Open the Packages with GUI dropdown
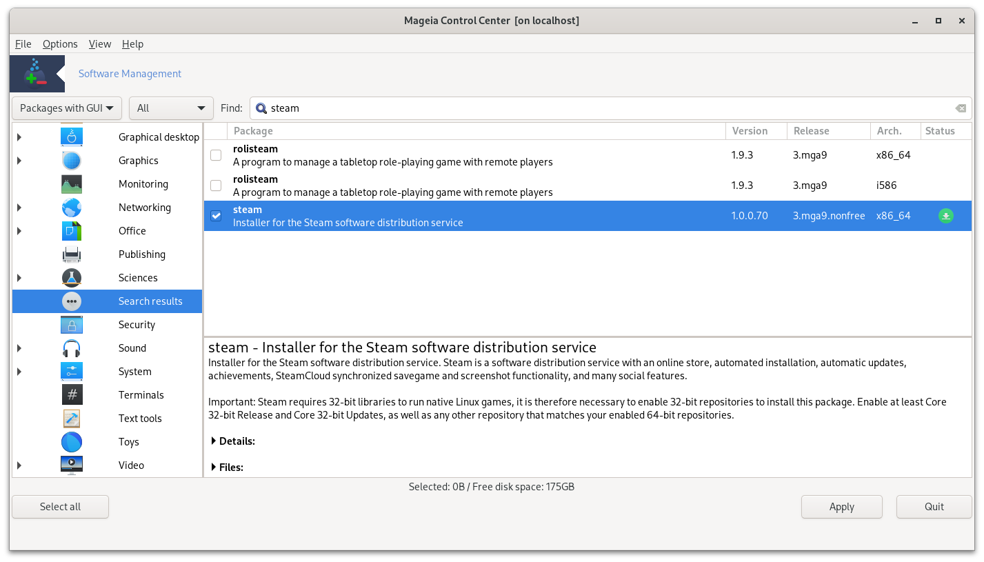This screenshot has height=562, width=984. pos(67,108)
